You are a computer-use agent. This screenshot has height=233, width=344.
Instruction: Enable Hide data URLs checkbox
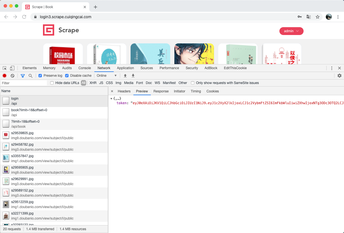(x=52, y=83)
